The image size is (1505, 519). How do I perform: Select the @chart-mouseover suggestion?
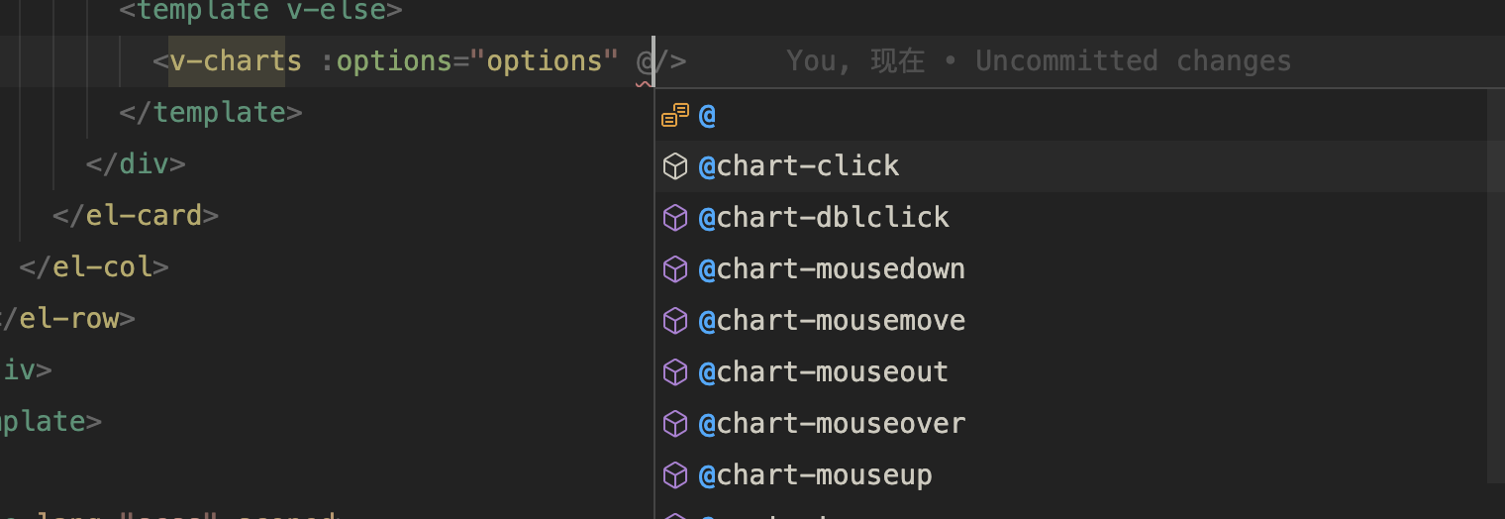click(x=832, y=424)
